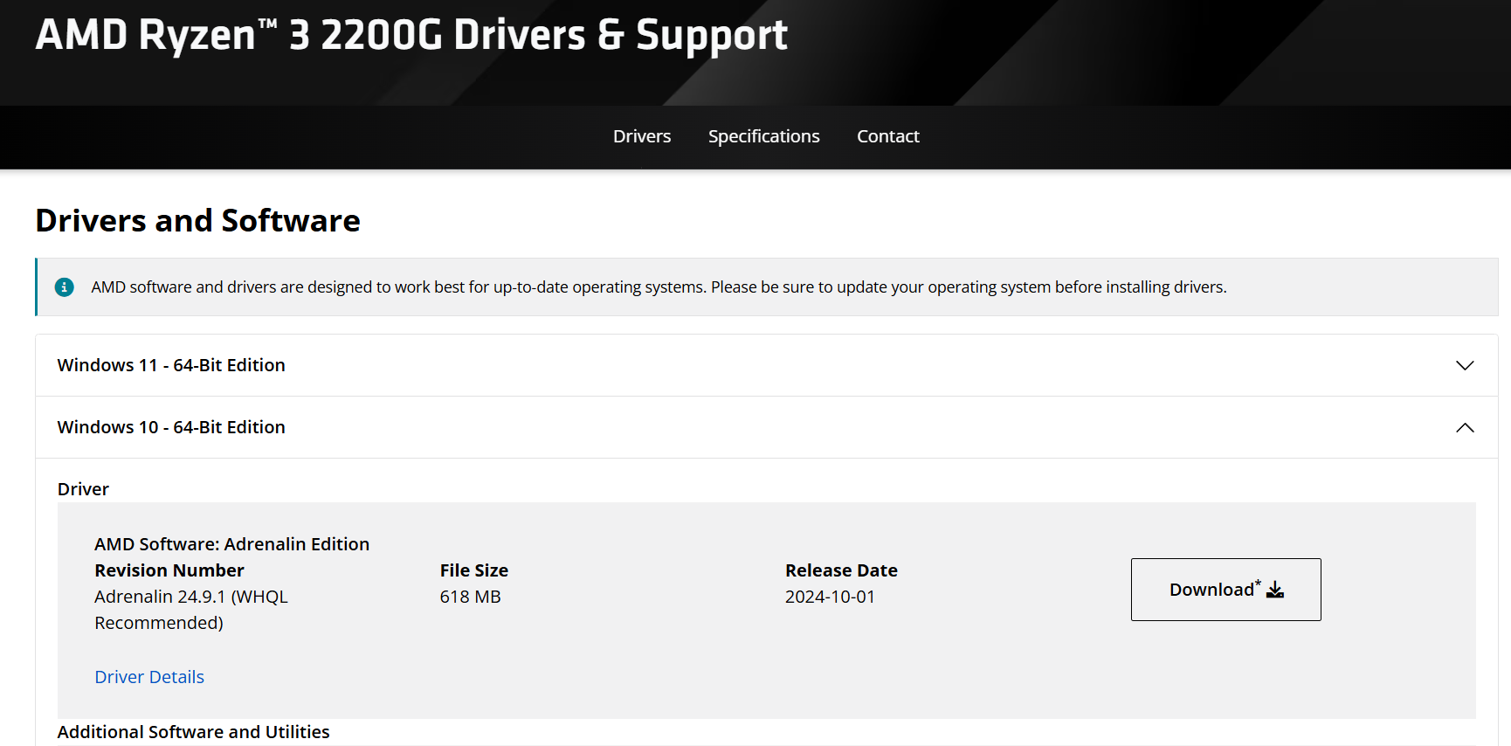Go to the Drivers navigation tab

[x=642, y=136]
